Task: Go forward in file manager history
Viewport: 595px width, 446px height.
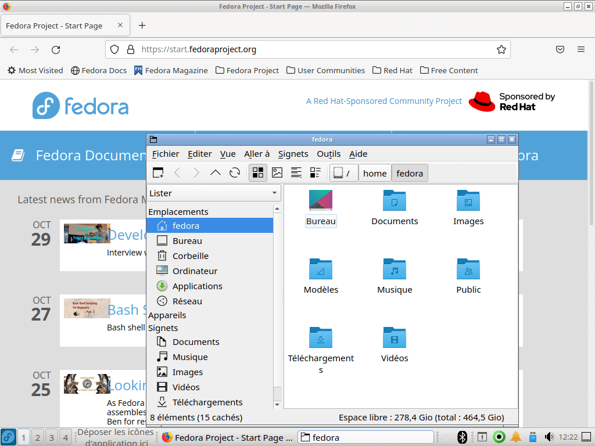Action: pos(196,173)
